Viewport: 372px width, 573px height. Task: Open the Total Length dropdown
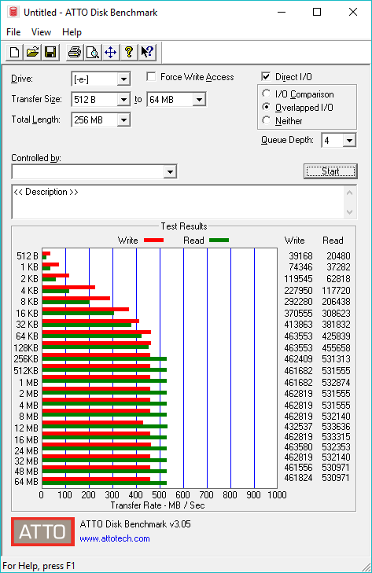[x=123, y=119]
